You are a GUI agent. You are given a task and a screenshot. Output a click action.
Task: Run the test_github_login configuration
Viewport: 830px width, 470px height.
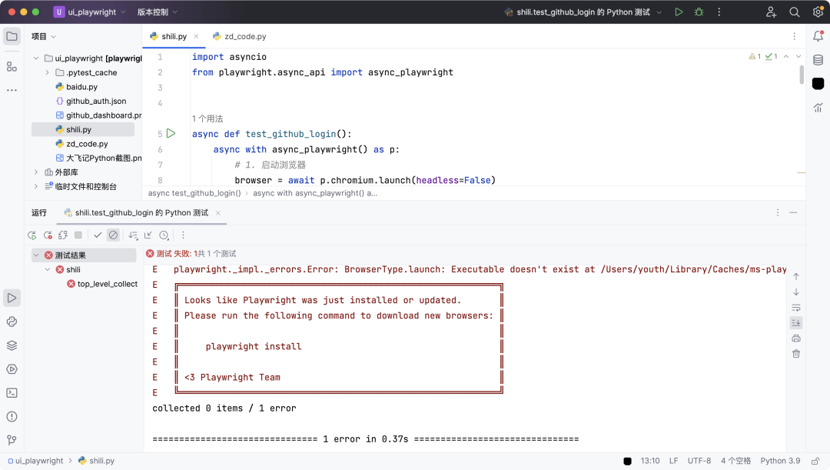click(x=679, y=12)
